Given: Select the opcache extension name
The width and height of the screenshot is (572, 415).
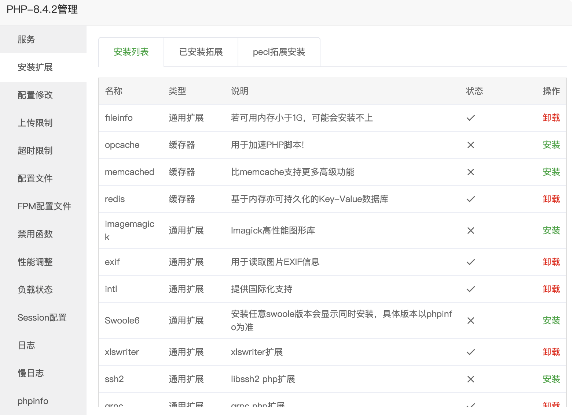Looking at the screenshot, I should [122, 145].
